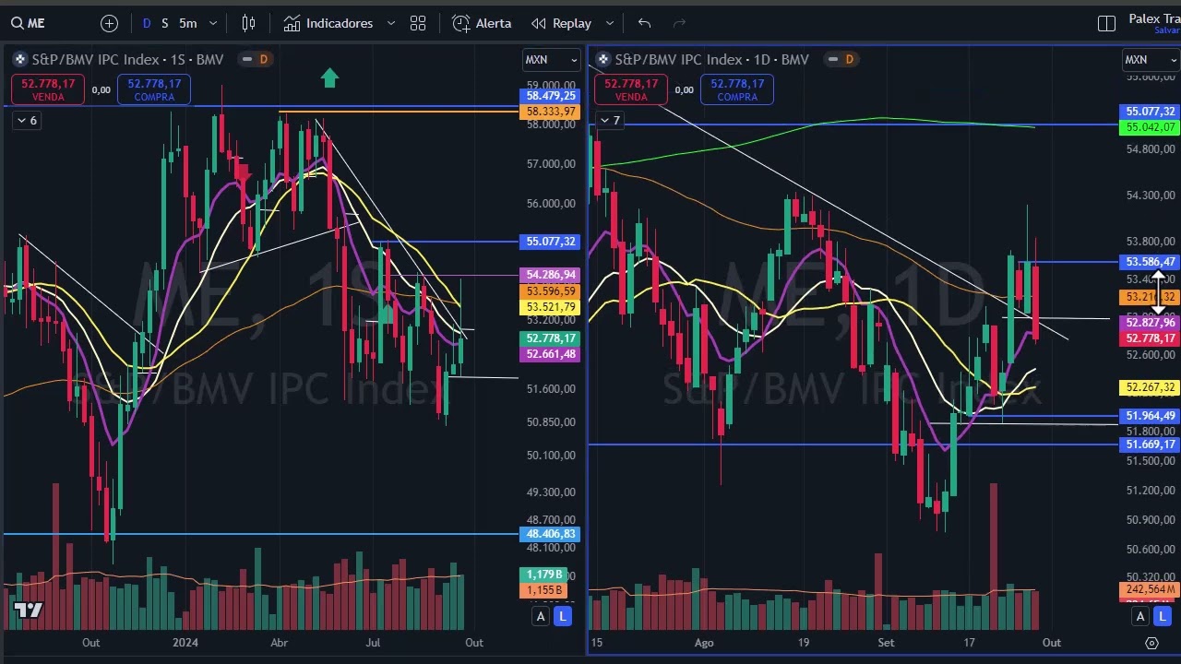Redo the chart action

tap(680, 23)
